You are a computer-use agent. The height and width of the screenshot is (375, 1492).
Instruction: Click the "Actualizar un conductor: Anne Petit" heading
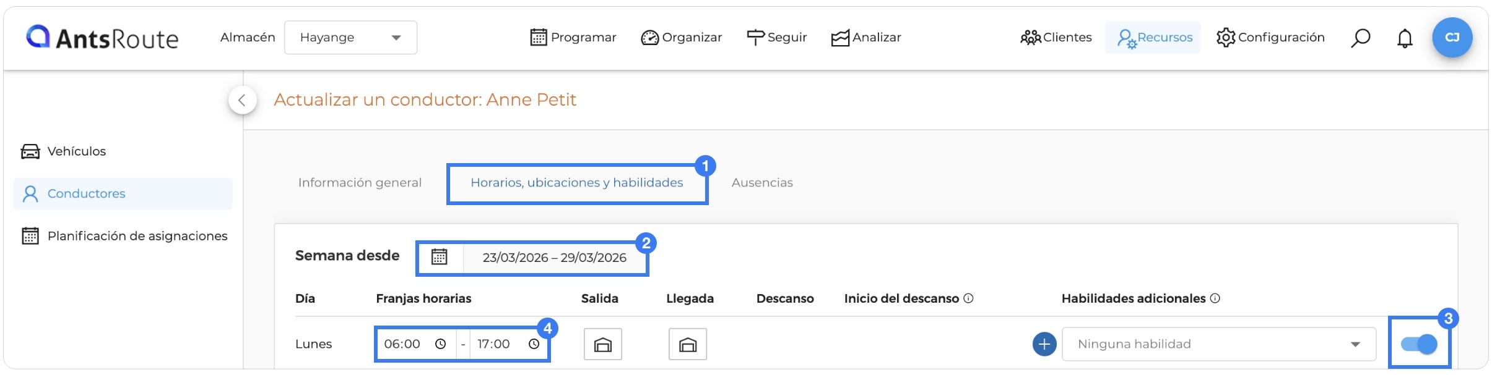click(x=425, y=100)
